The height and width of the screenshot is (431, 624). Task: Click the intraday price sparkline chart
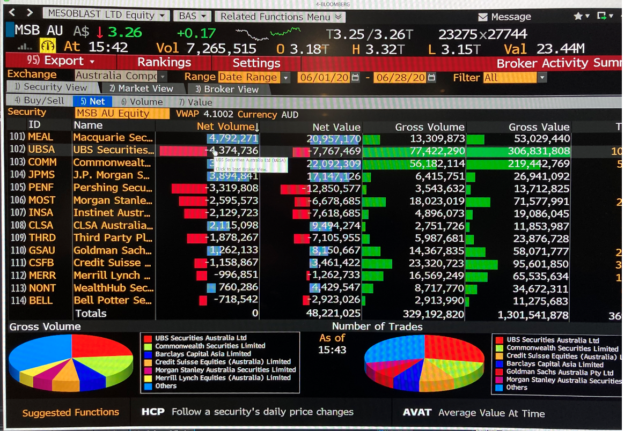tap(268, 34)
